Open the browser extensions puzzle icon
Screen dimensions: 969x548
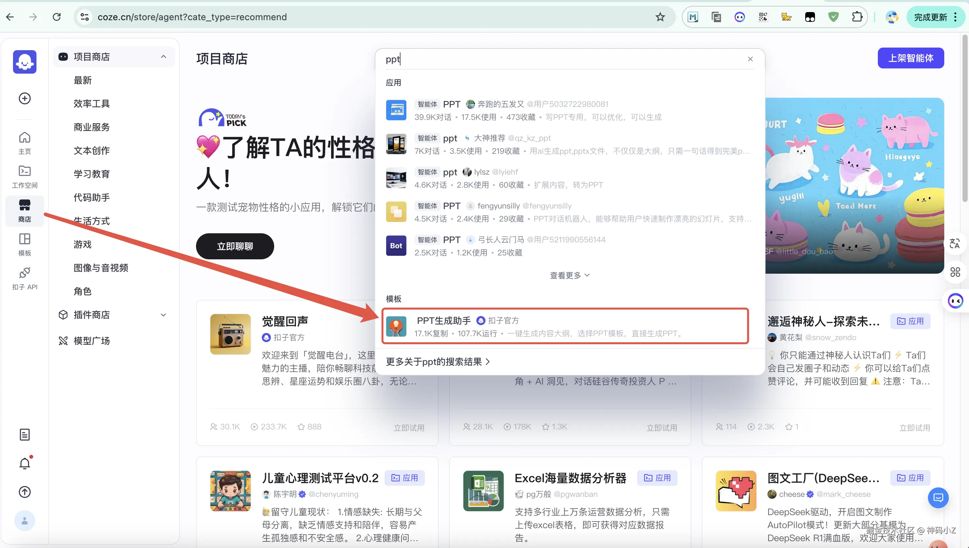click(x=857, y=17)
